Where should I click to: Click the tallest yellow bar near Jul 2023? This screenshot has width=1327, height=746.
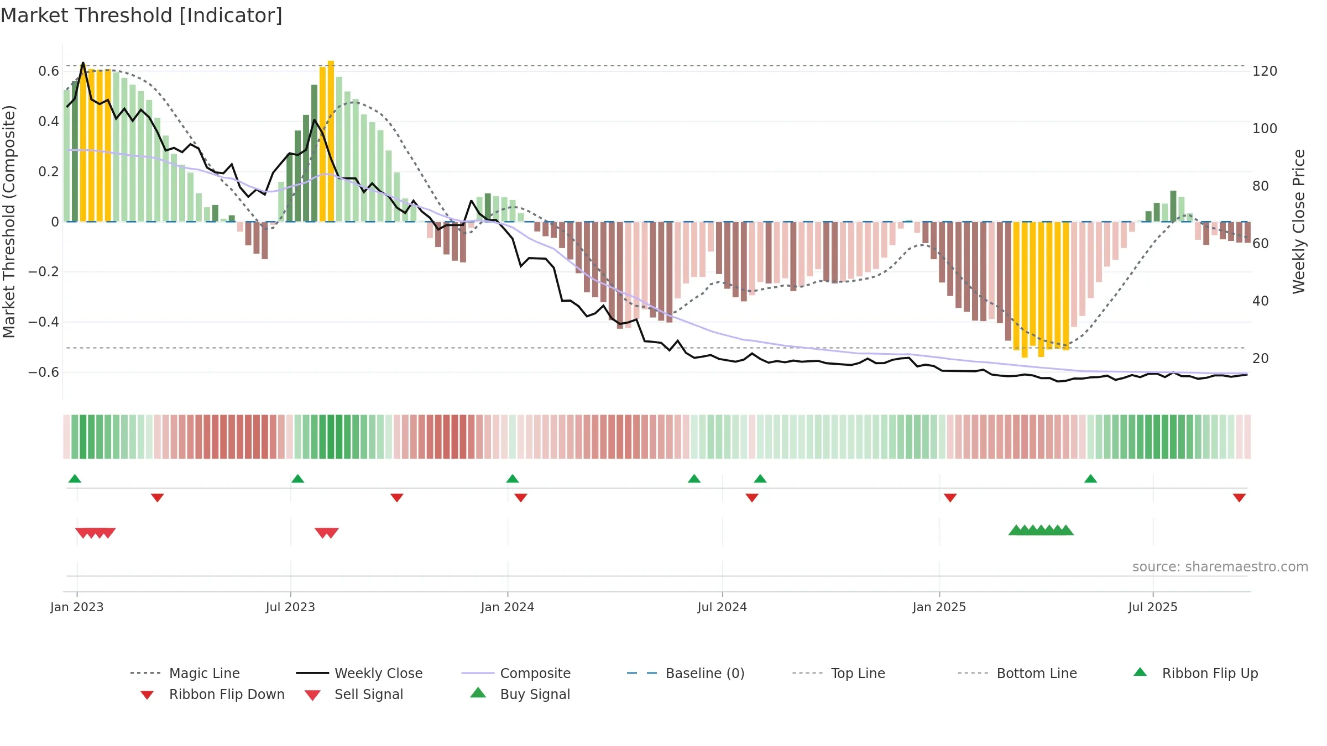pos(331,141)
